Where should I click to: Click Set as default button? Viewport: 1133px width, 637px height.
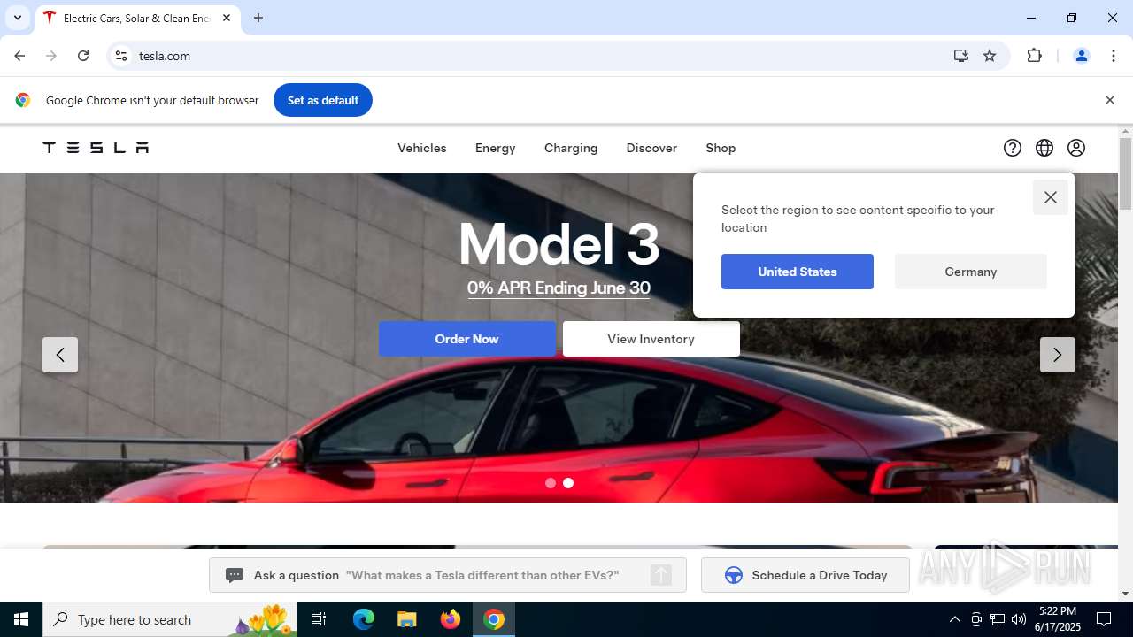[323, 100]
